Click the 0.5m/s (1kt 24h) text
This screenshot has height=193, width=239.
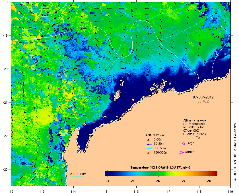tap(195, 134)
